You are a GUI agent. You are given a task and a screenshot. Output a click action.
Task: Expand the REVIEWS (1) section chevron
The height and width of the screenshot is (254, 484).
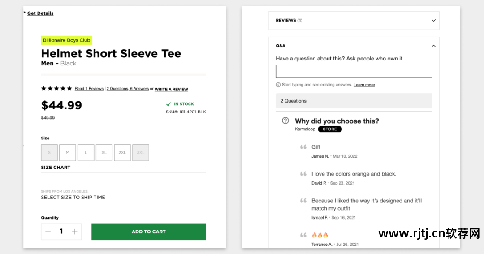coord(433,20)
